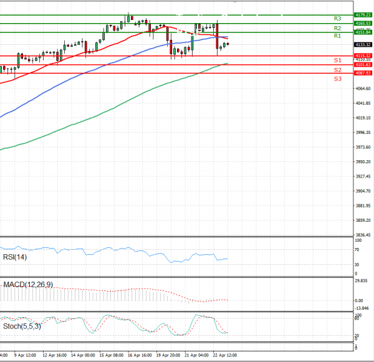Screen dimensions: 374x362
Task: Click the 3904.70 price axis value
Action: (363, 191)
